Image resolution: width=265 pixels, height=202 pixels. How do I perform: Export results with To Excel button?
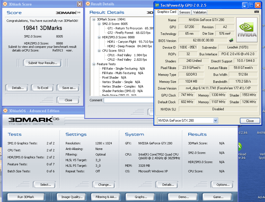point(43,88)
